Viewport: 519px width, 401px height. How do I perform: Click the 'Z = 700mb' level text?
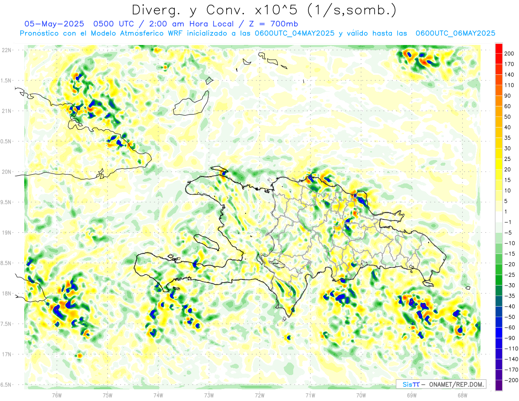tap(274, 24)
